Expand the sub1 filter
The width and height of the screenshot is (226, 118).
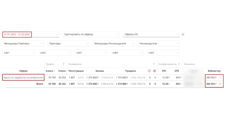(x=19, y=53)
